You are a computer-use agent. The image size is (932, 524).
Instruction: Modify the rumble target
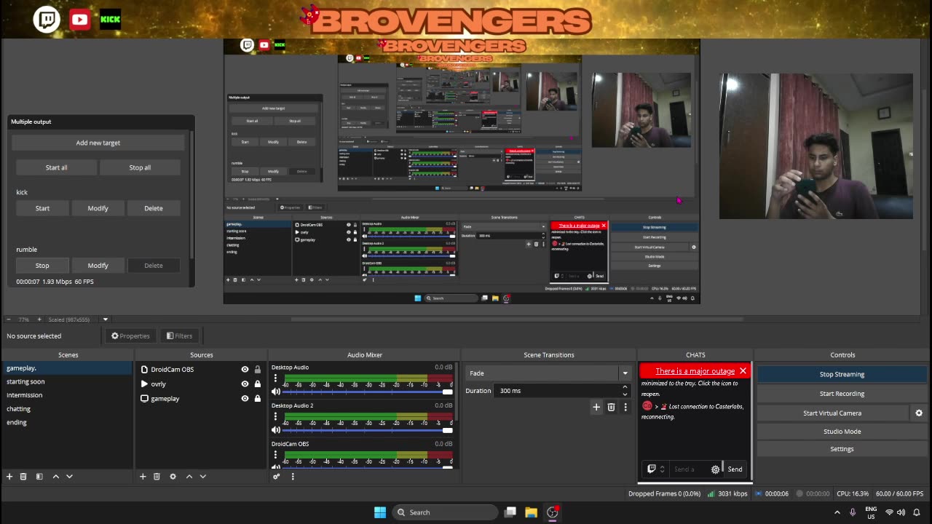pos(98,266)
